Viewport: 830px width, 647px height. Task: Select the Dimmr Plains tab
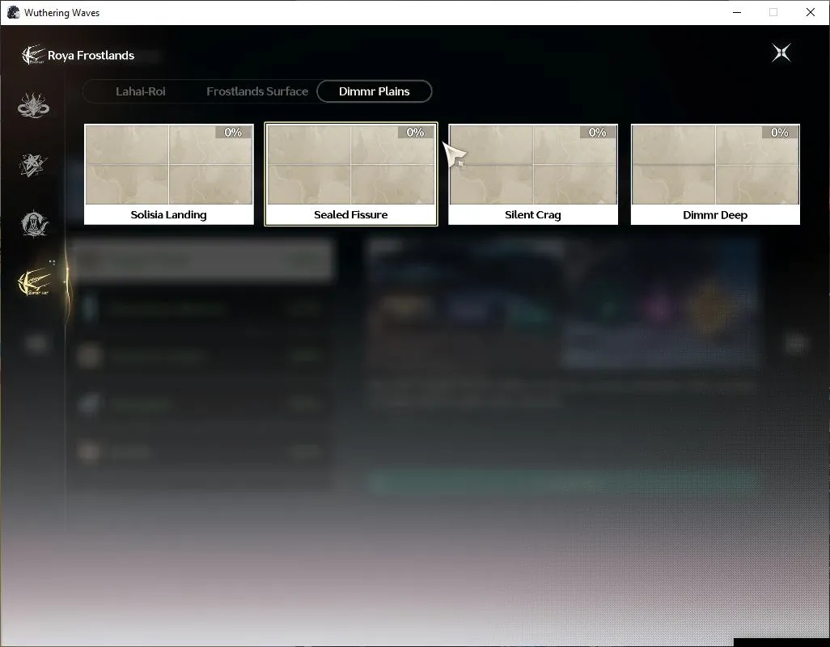point(375,91)
